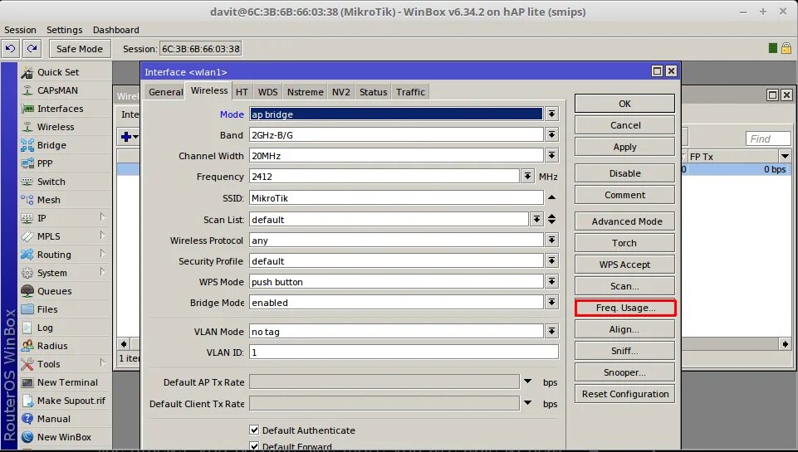Screen dimensions: 798x452
Task: Open the Routing sidebar menu
Action: [65, 255]
